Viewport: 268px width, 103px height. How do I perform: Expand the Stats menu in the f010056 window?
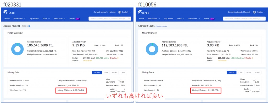[x=181, y=19]
